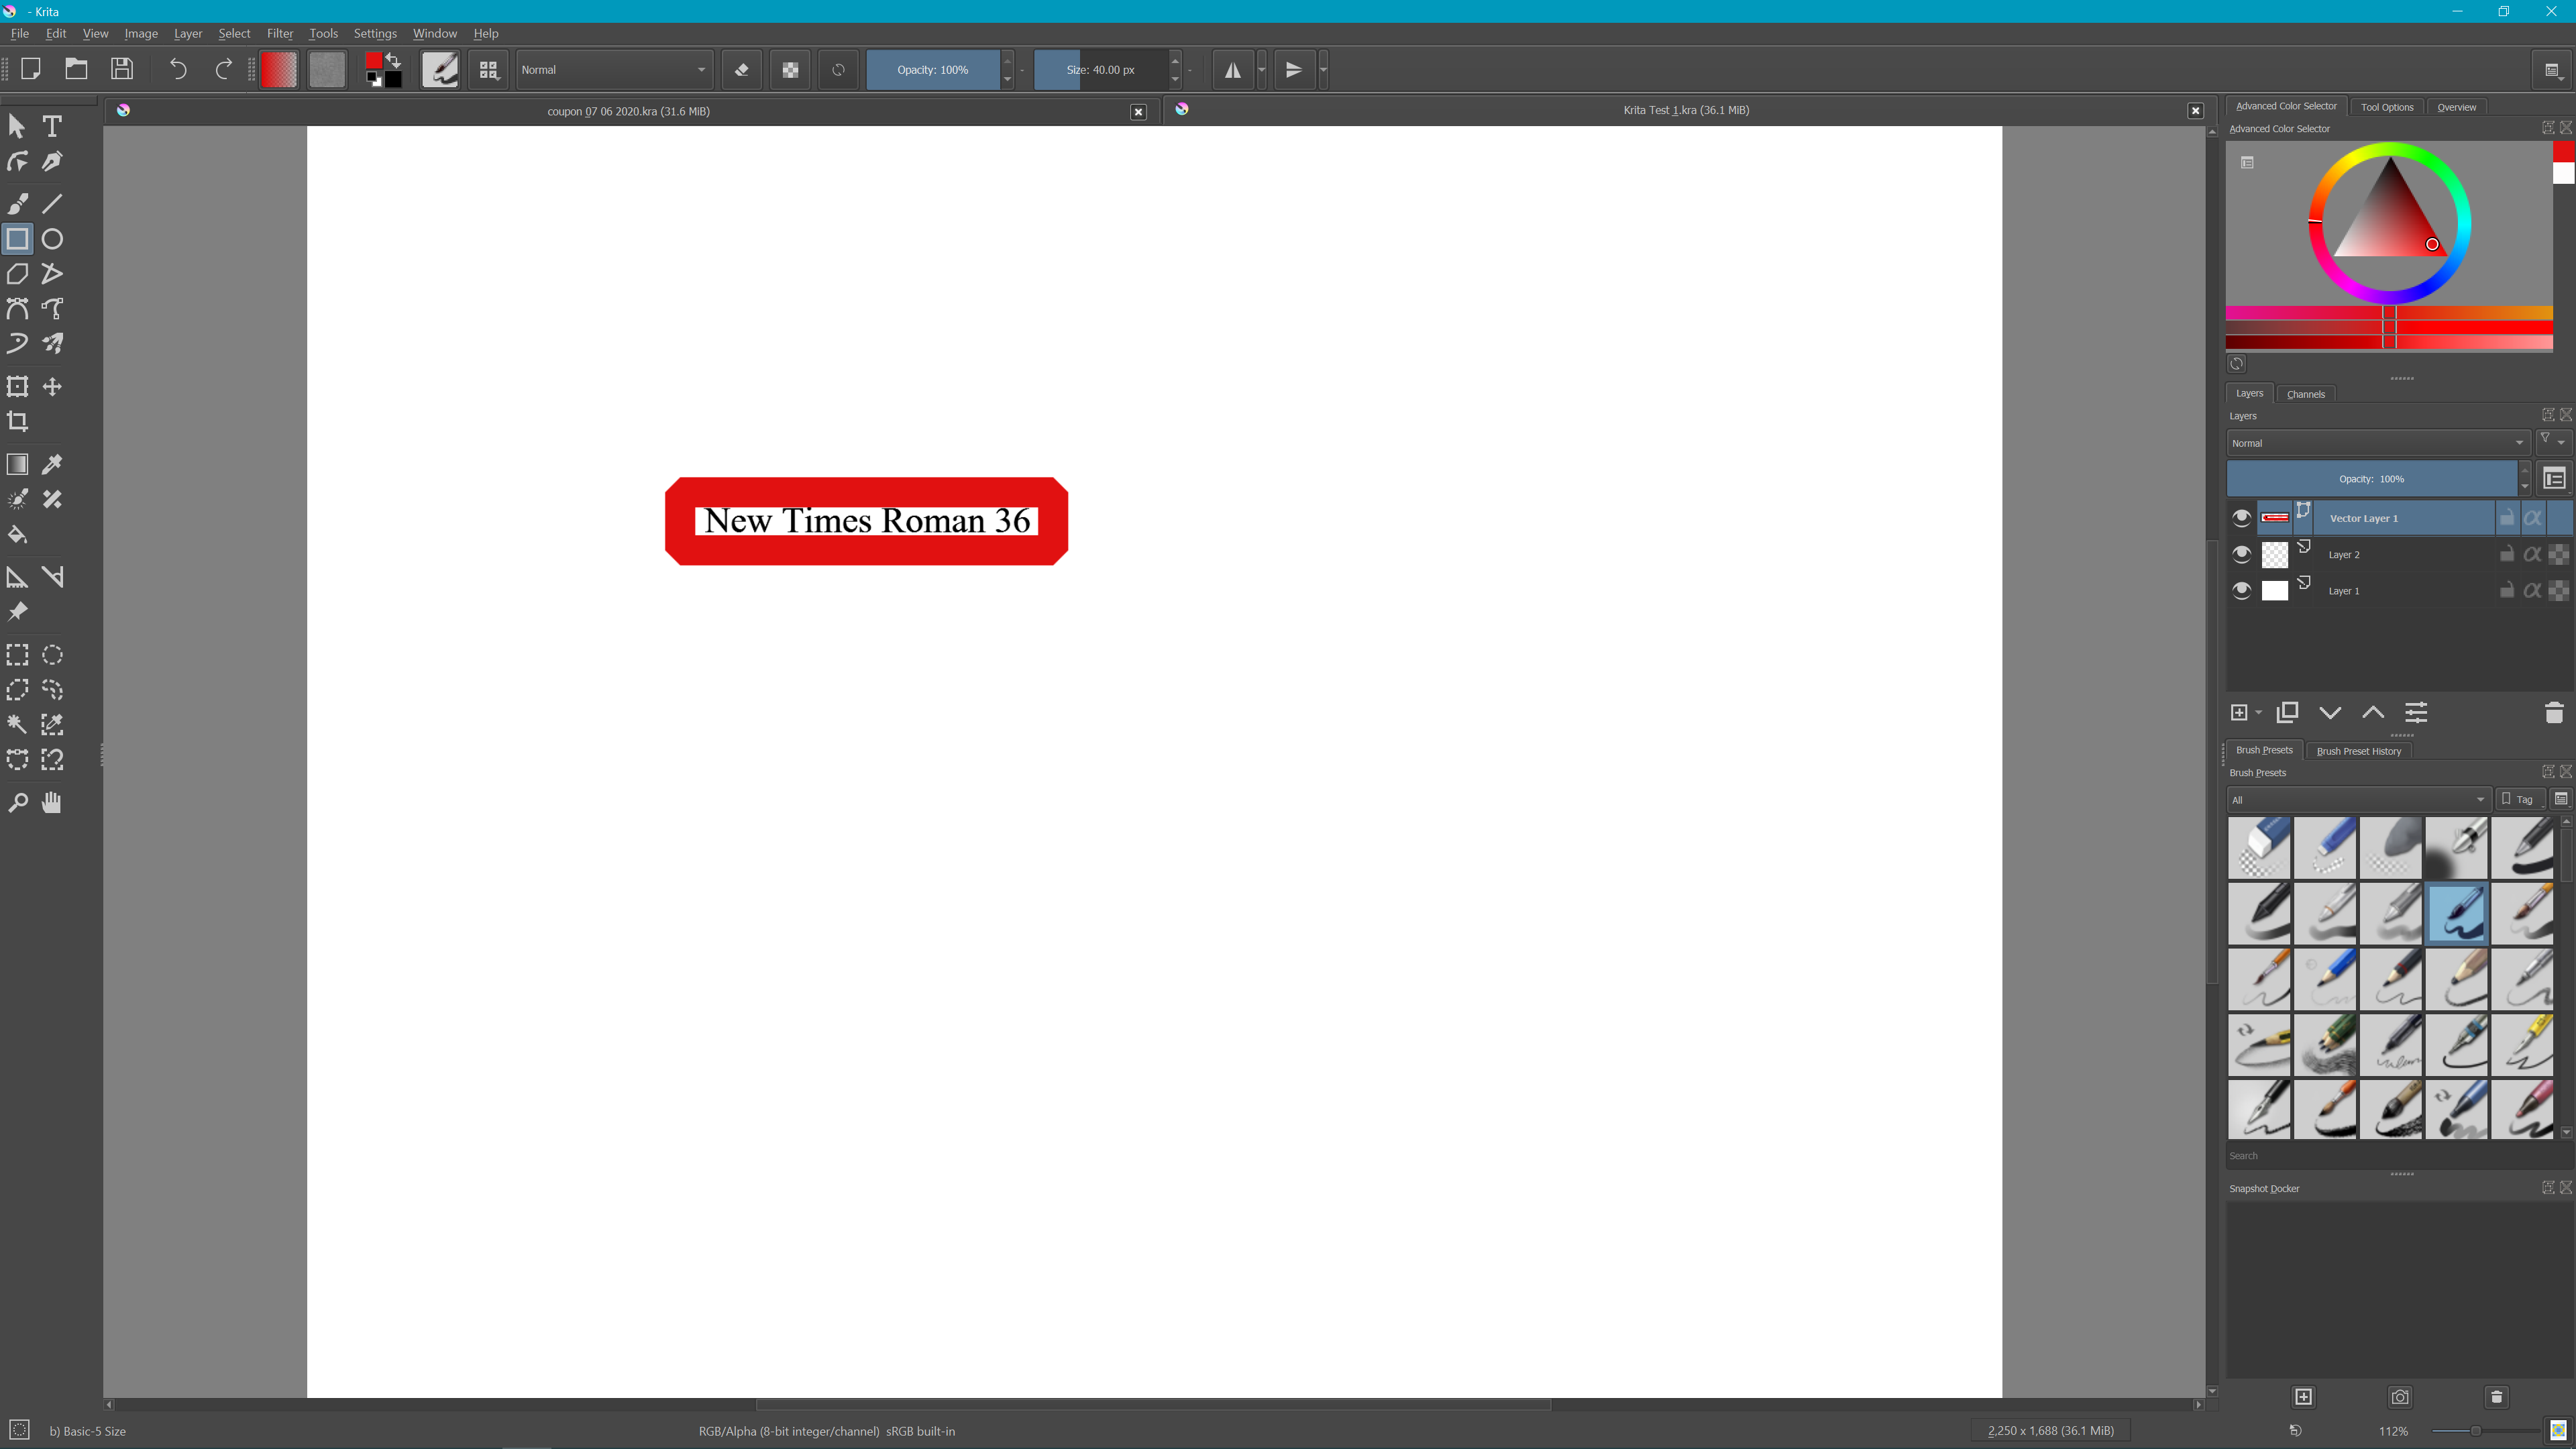Toggle lock on Layer 1
The image size is (2576, 1449).
point(2507,590)
